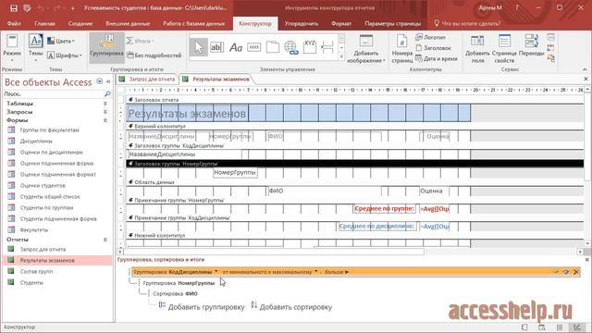Image resolution: width=592 pixels, height=333 pixels.
Task: Select form Группы по факультетам
Action: tap(49, 129)
